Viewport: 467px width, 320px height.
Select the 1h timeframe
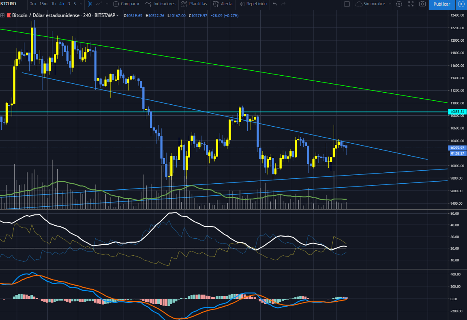53,4
